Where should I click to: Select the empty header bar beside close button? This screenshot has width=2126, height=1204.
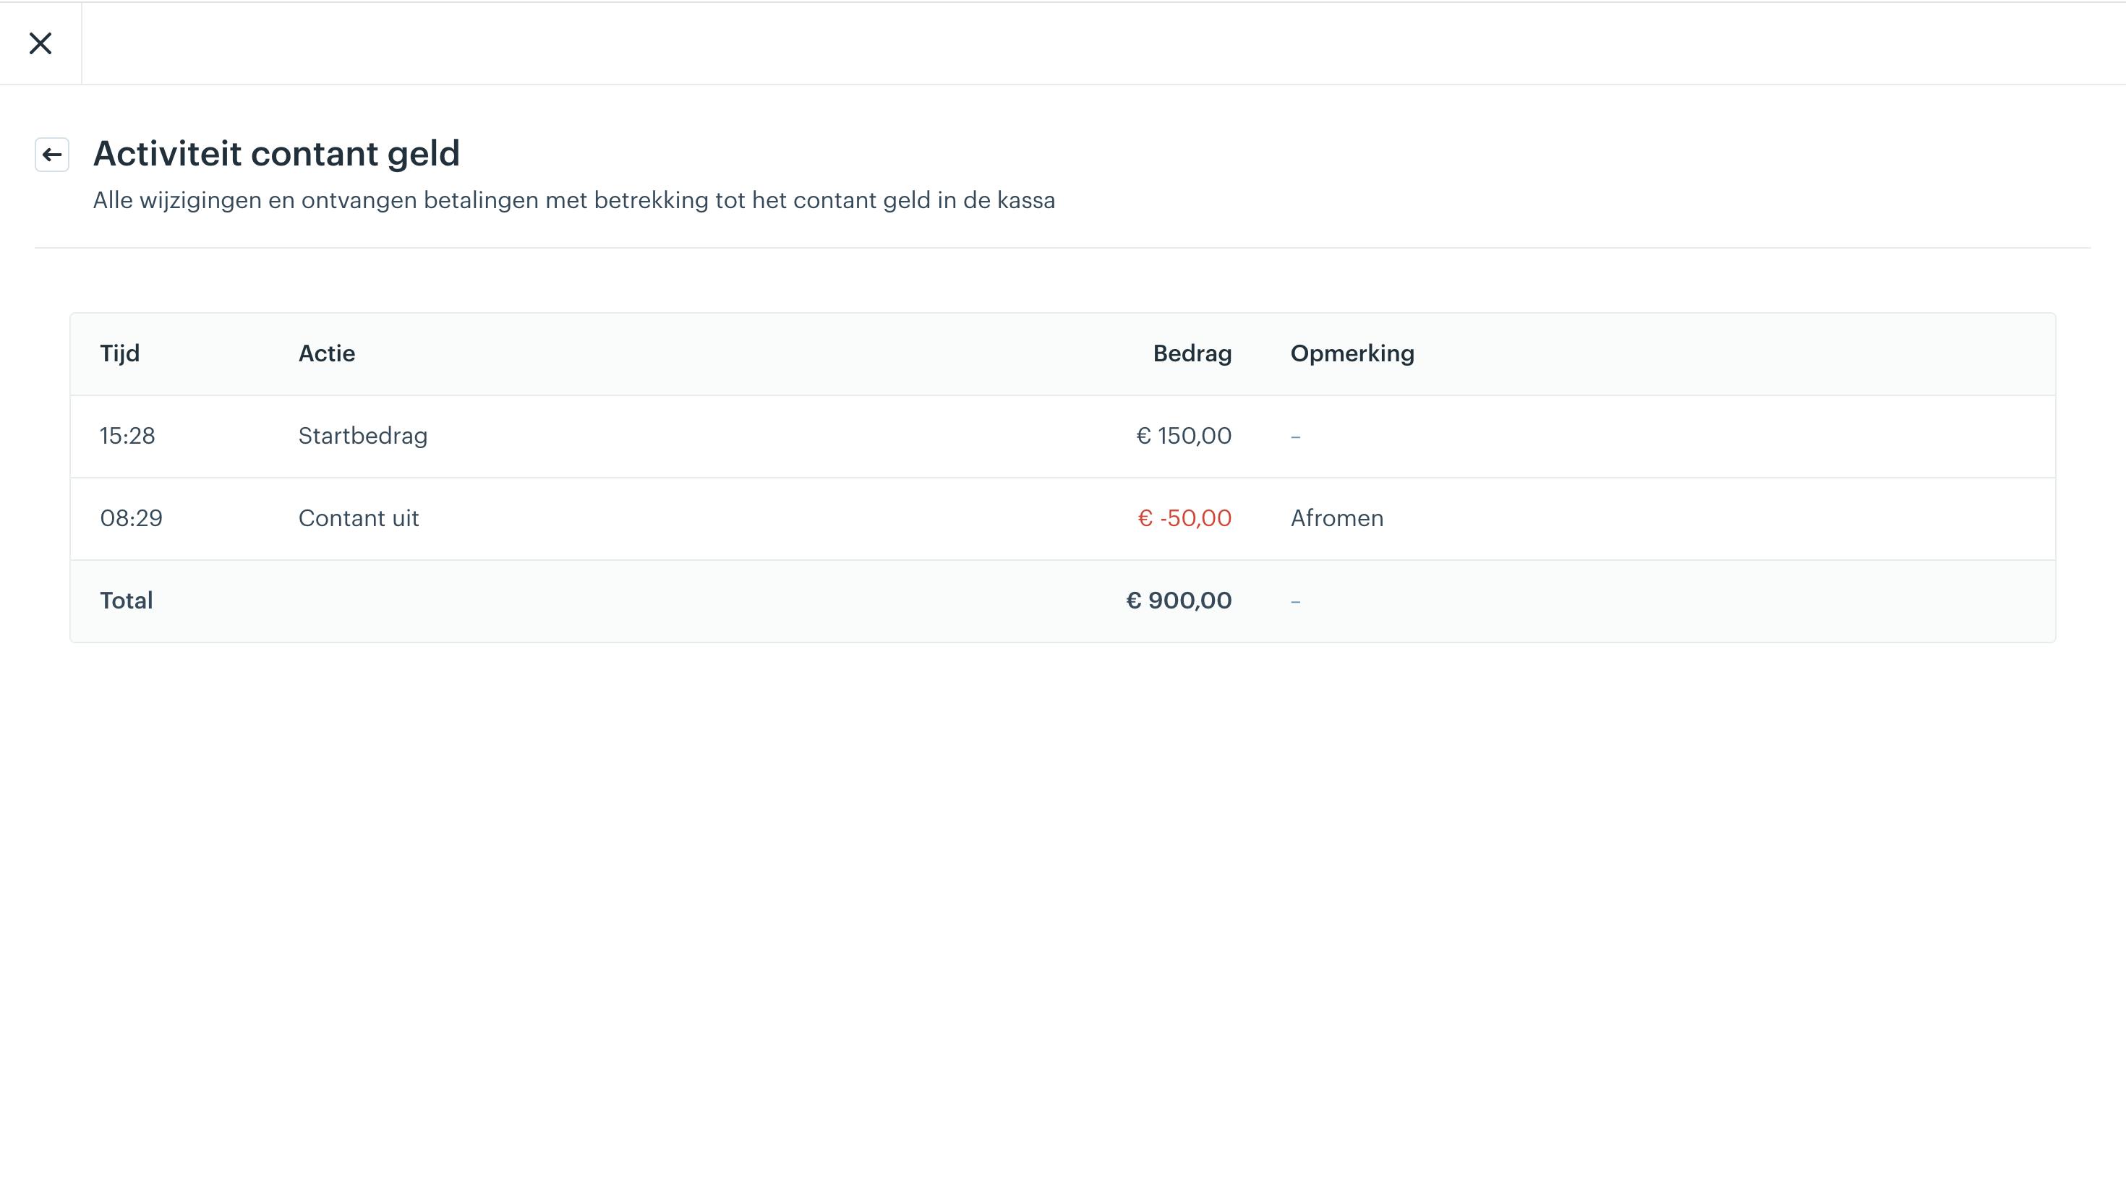point(1103,43)
